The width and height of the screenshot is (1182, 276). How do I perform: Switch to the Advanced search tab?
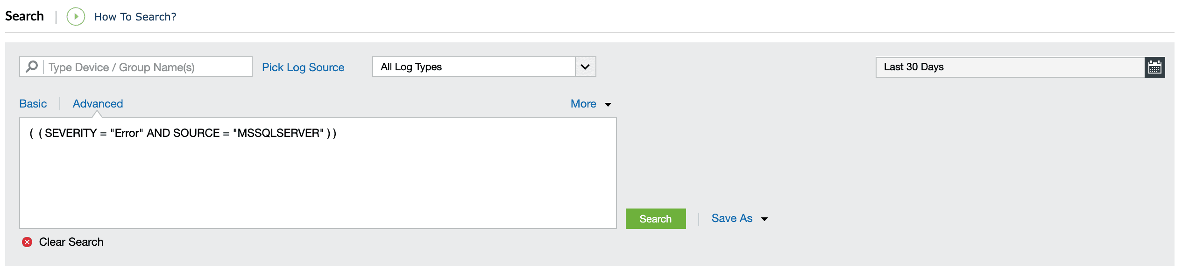pos(97,103)
